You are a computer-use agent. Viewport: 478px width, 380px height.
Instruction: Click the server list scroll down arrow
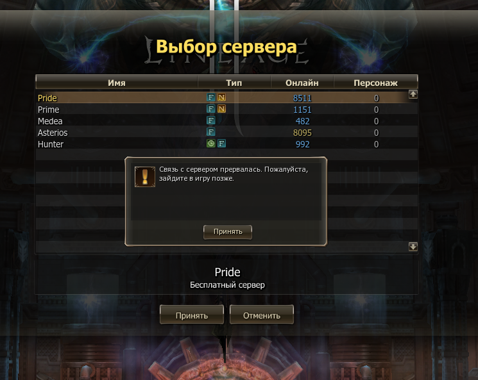[x=413, y=247]
